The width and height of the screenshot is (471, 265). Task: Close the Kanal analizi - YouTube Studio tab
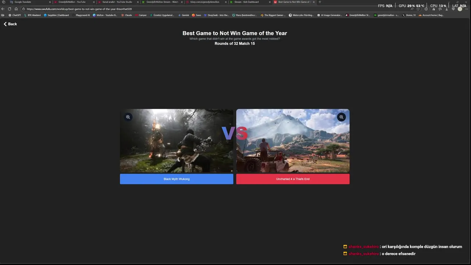[138, 2]
